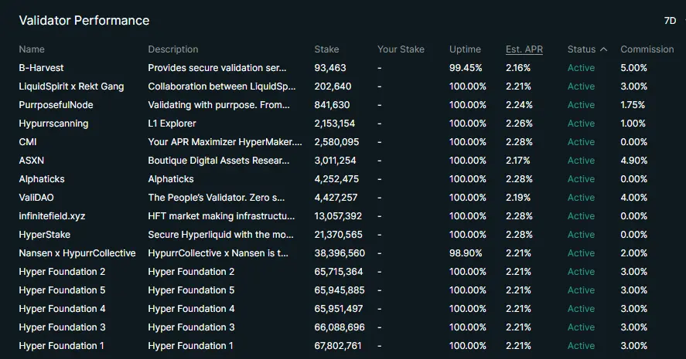Select the HyperStake validator name

[45, 235]
